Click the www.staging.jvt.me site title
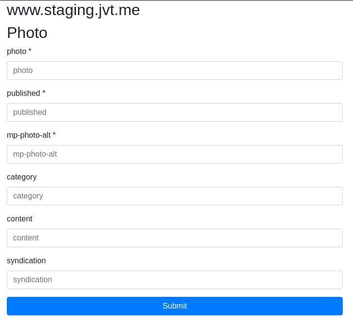 pyautogui.click(x=74, y=10)
